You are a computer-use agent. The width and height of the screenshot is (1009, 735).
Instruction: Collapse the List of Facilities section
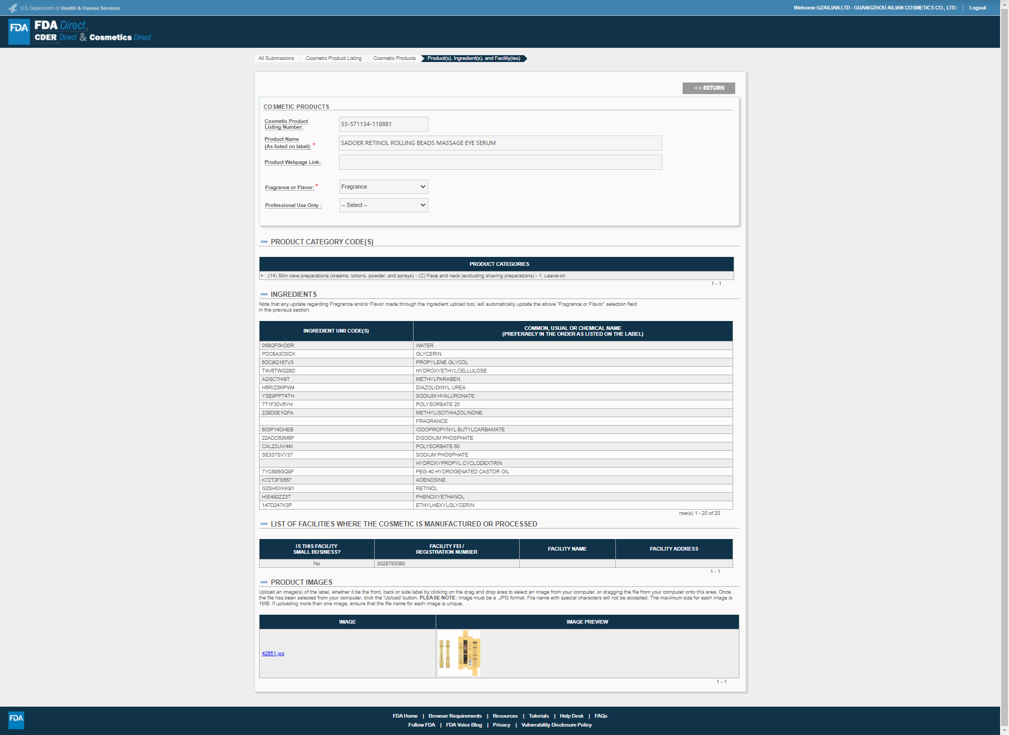coord(264,524)
